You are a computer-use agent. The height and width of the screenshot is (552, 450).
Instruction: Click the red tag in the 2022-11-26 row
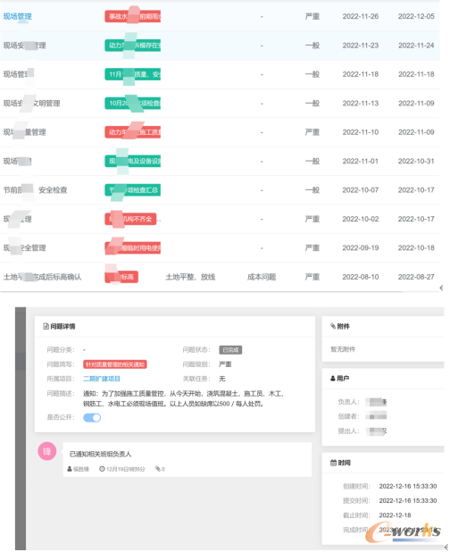(133, 17)
